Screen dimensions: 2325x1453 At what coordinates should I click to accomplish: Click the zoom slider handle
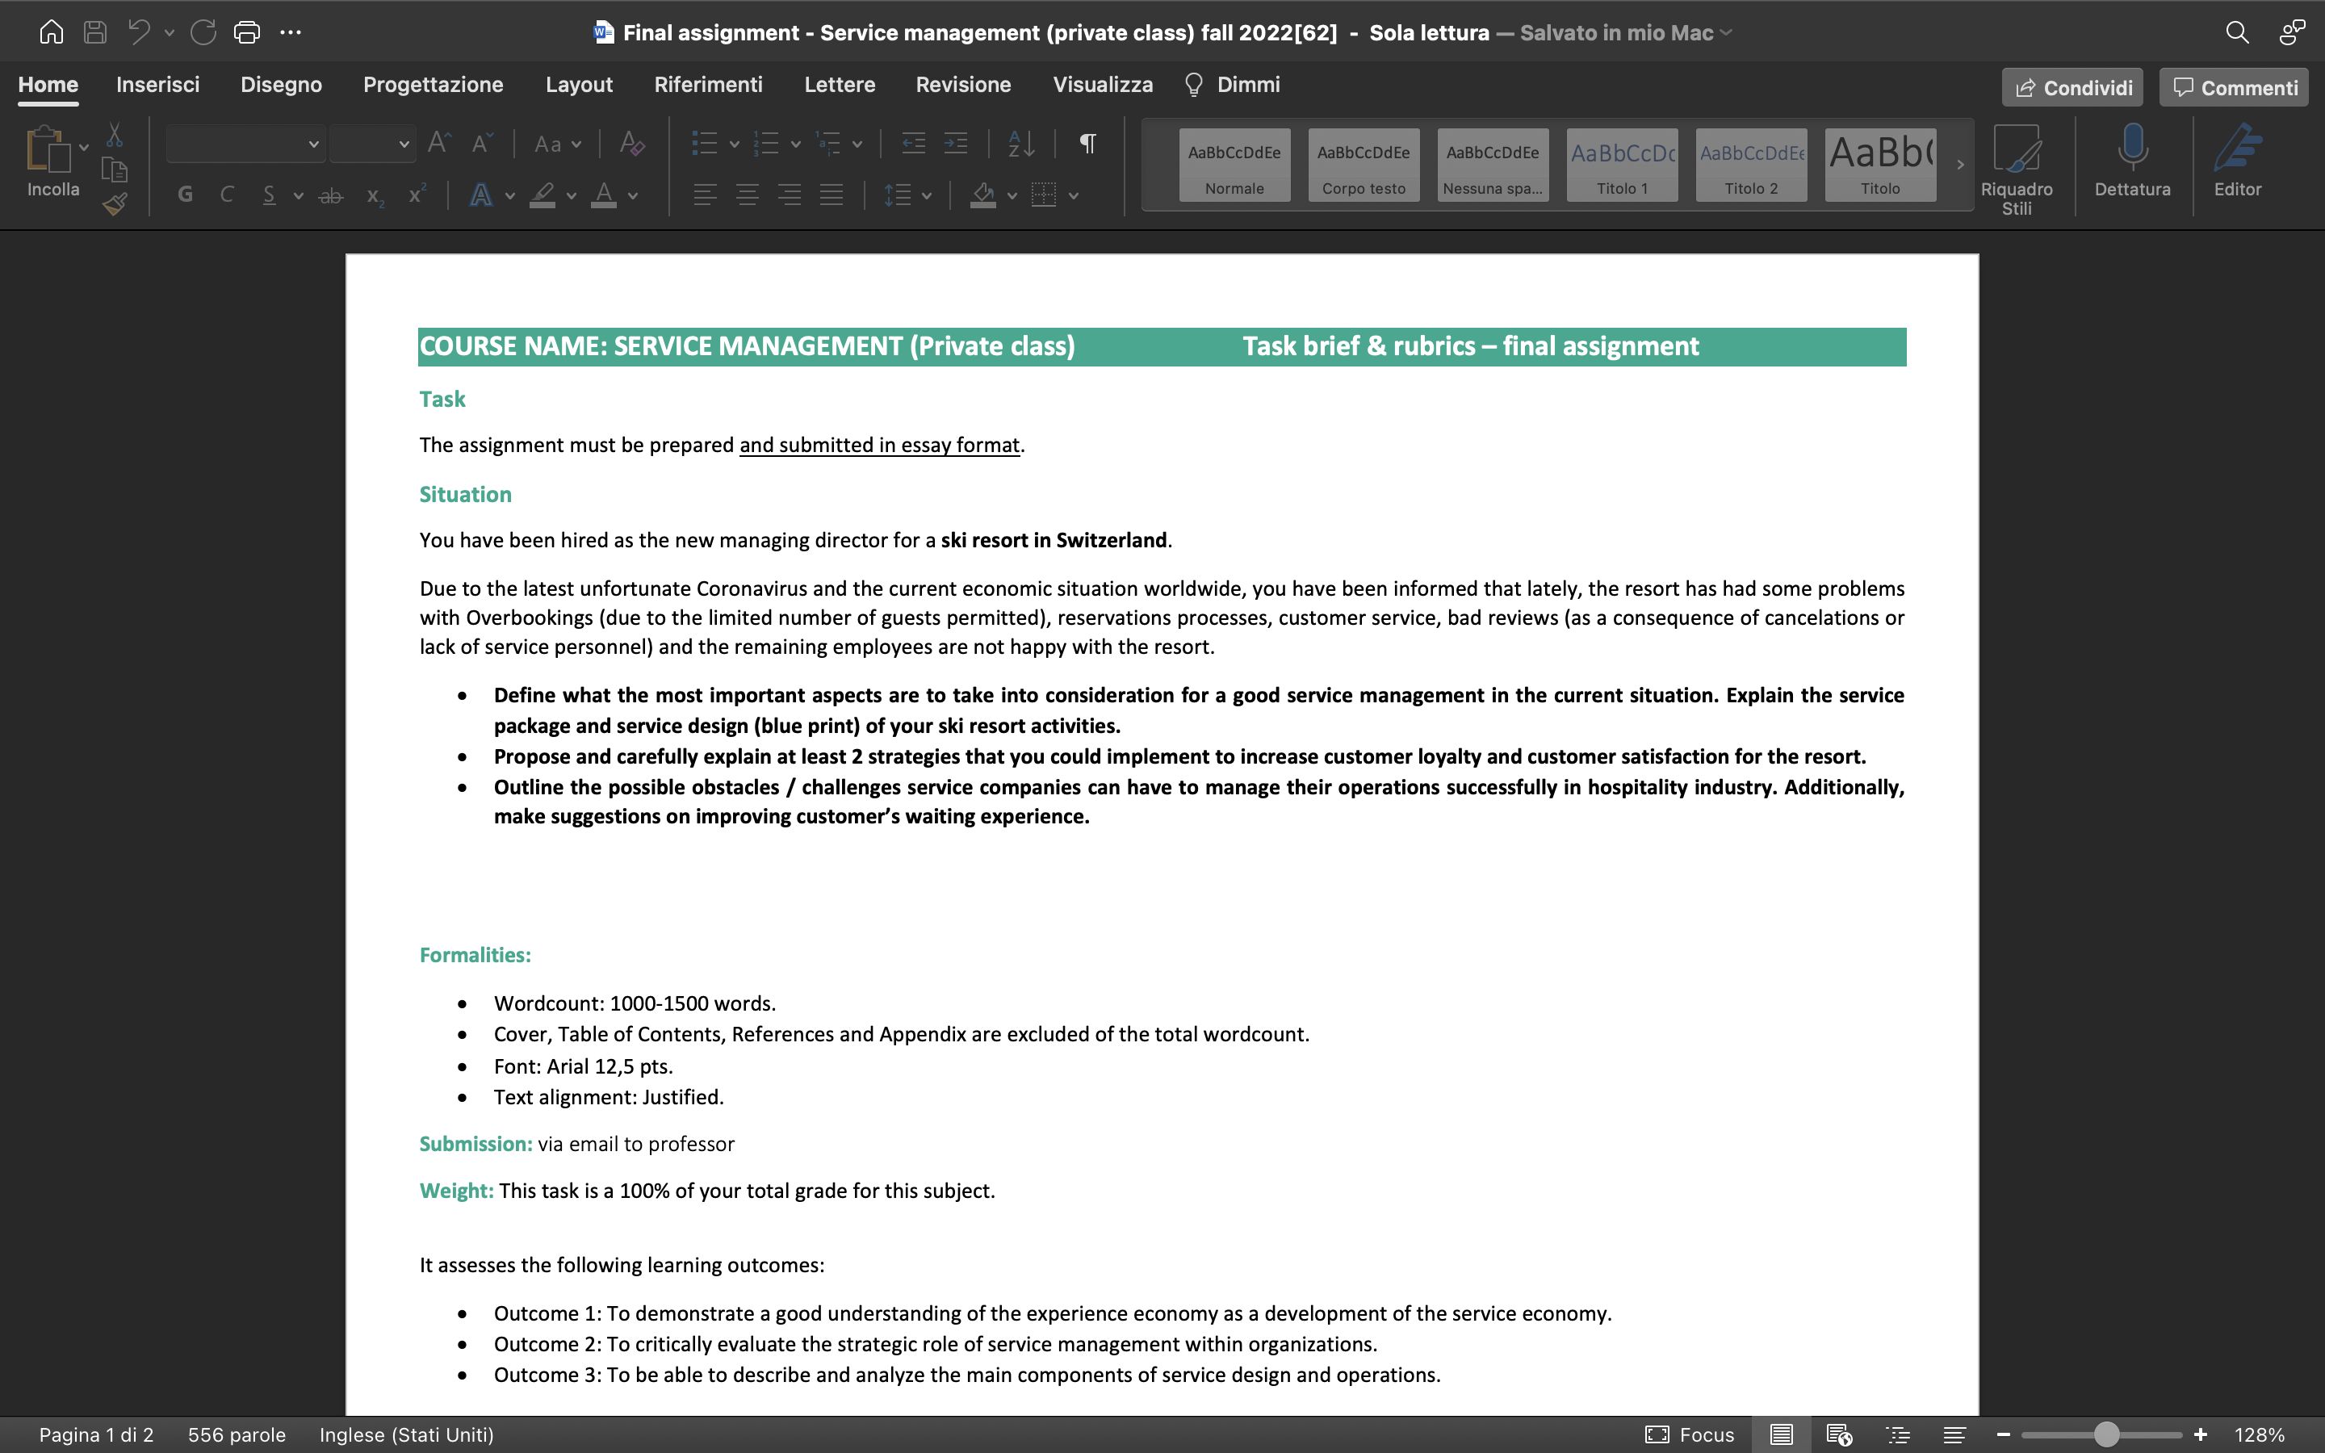[2106, 1434]
